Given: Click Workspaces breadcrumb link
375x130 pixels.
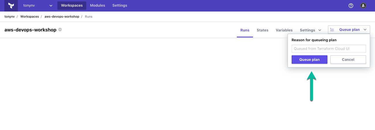Looking at the screenshot, I should tap(29, 16).
